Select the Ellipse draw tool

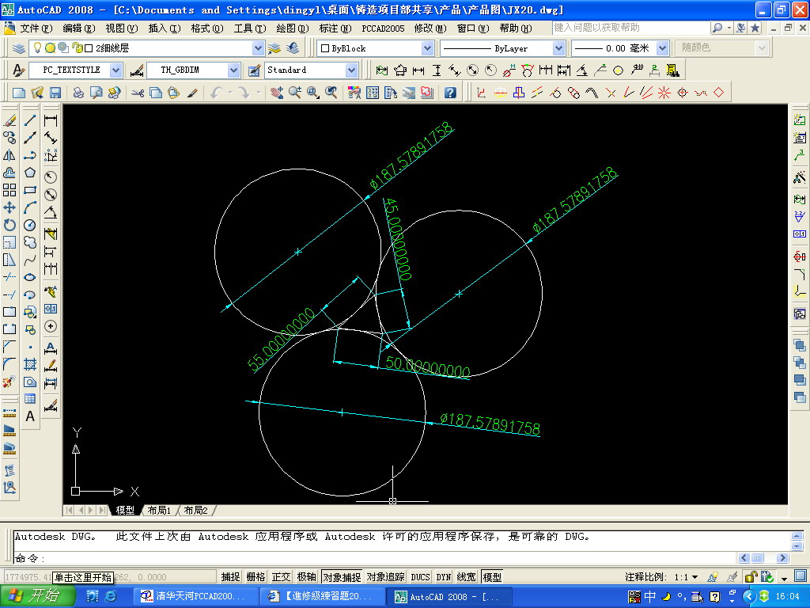pos(30,278)
